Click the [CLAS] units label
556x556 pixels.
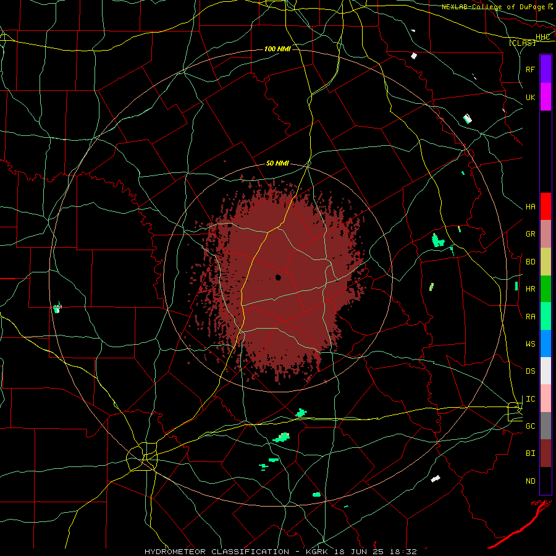tap(522, 43)
